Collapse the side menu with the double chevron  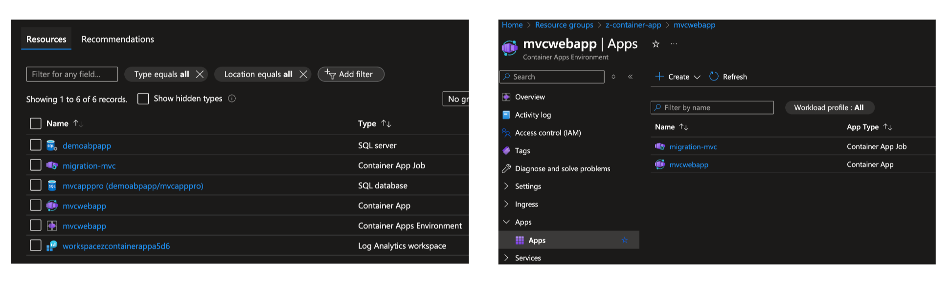(631, 77)
